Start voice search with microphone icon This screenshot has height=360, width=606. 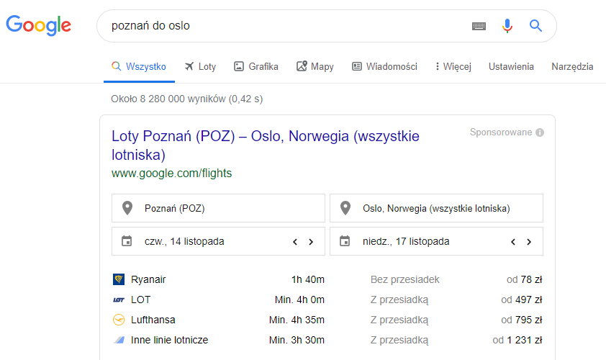pos(507,26)
